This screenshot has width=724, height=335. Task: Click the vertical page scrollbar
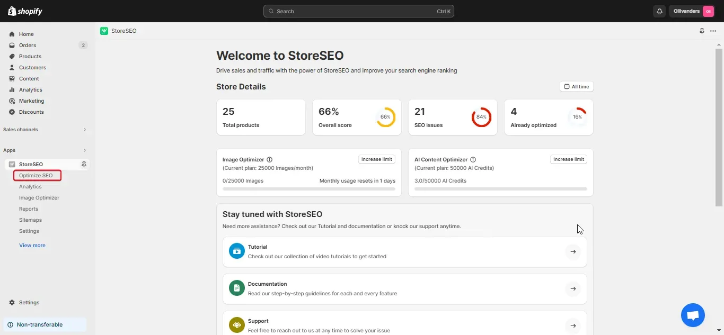point(719,127)
